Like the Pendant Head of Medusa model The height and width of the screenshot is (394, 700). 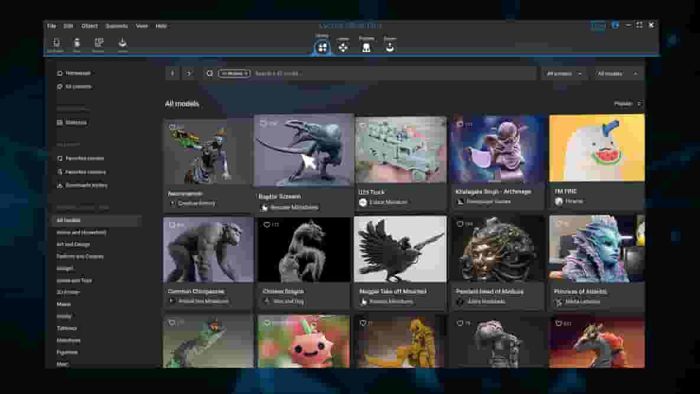point(460,224)
